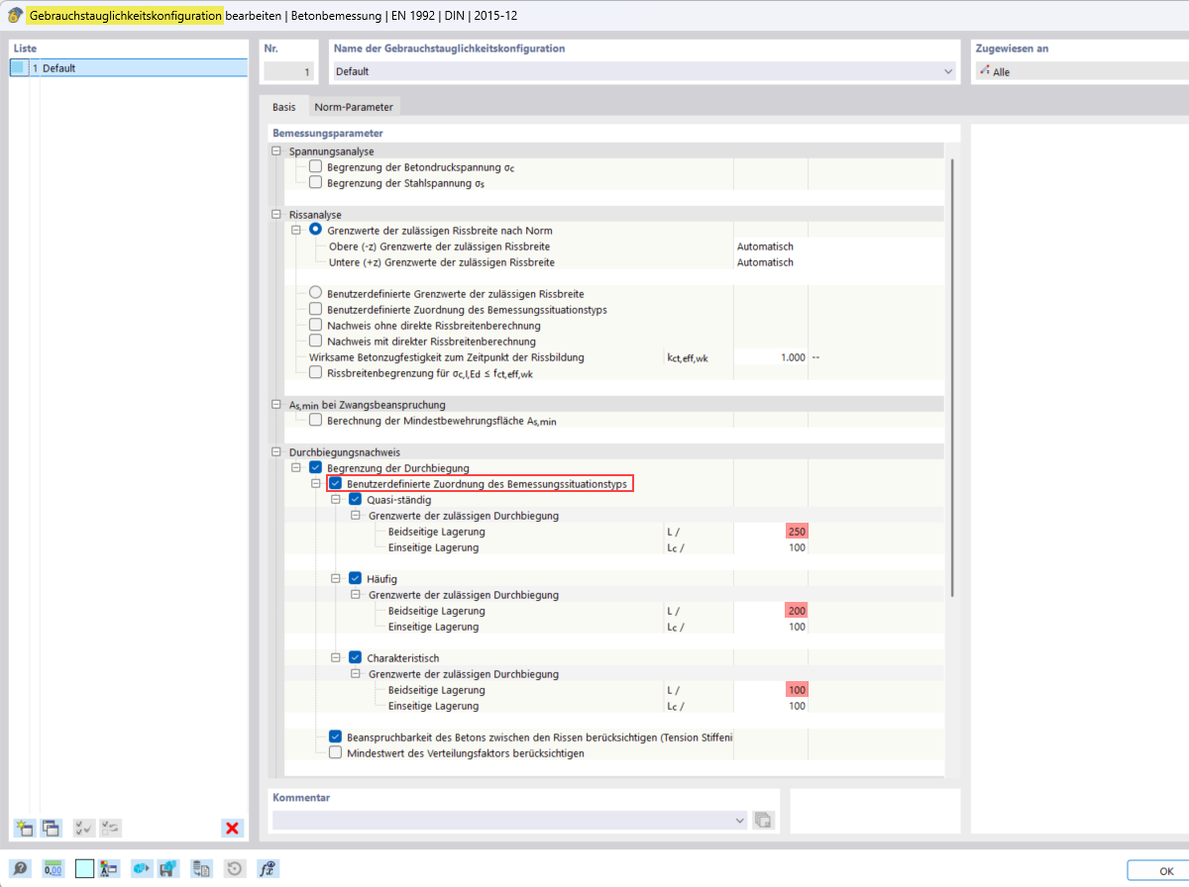Uncheck Begrenzung der Durchbiegung
The width and height of the screenshot is (1189, 887).
pos(316,467)
